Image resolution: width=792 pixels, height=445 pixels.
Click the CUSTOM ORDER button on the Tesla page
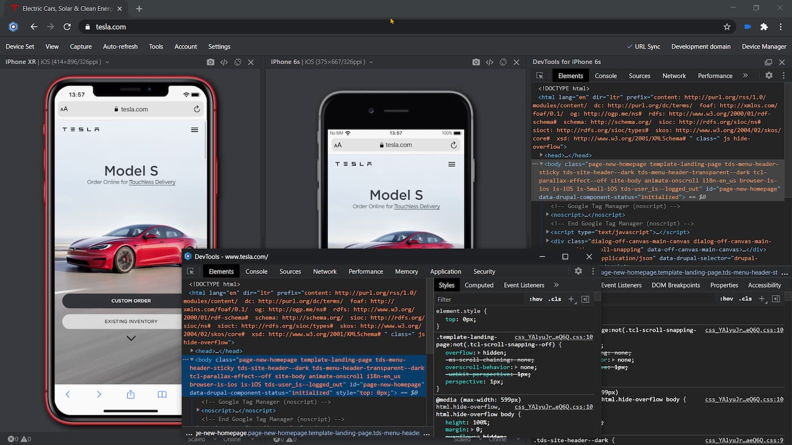click(130, 300)
